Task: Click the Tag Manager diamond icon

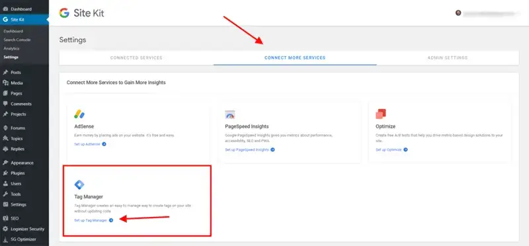Action: tap(79, 184)
